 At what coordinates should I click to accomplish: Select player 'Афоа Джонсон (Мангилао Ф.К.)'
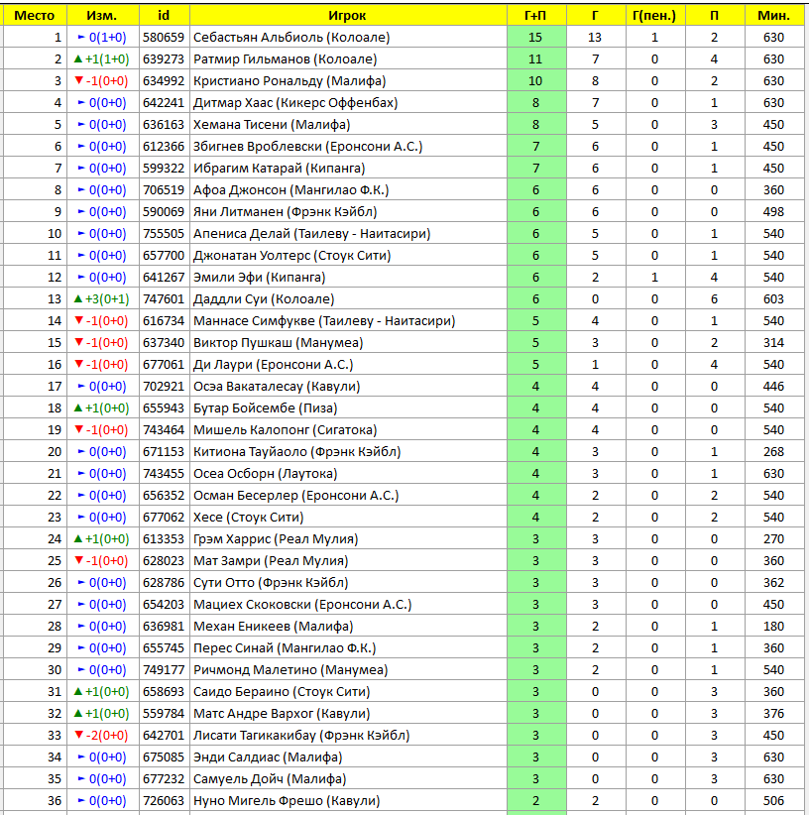pos(291,190)
